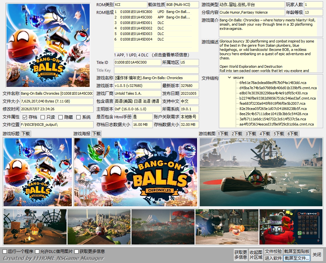Image resolution: width=326 pixels, height=263 pixels.
Task: Click the 截屏至剪贴板 button
Action: tap(297, 251)
